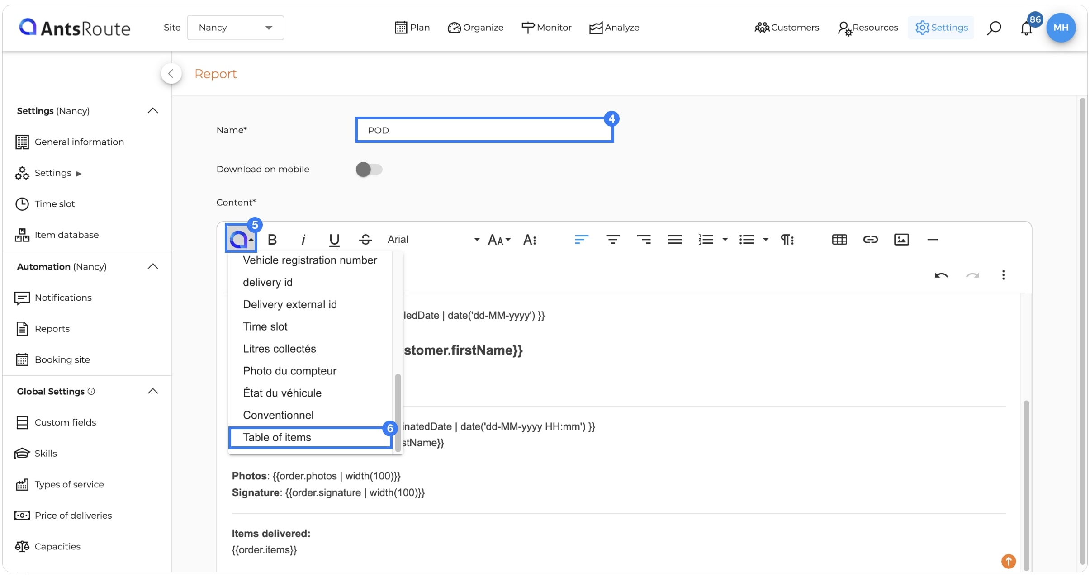Open the search magnifier in header
The width and height of the screenshot is (1090, 577).
pos(994,28)
